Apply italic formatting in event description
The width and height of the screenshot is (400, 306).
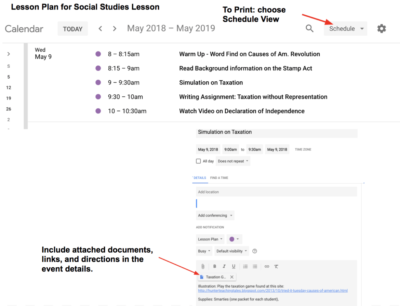pos(225,266)
